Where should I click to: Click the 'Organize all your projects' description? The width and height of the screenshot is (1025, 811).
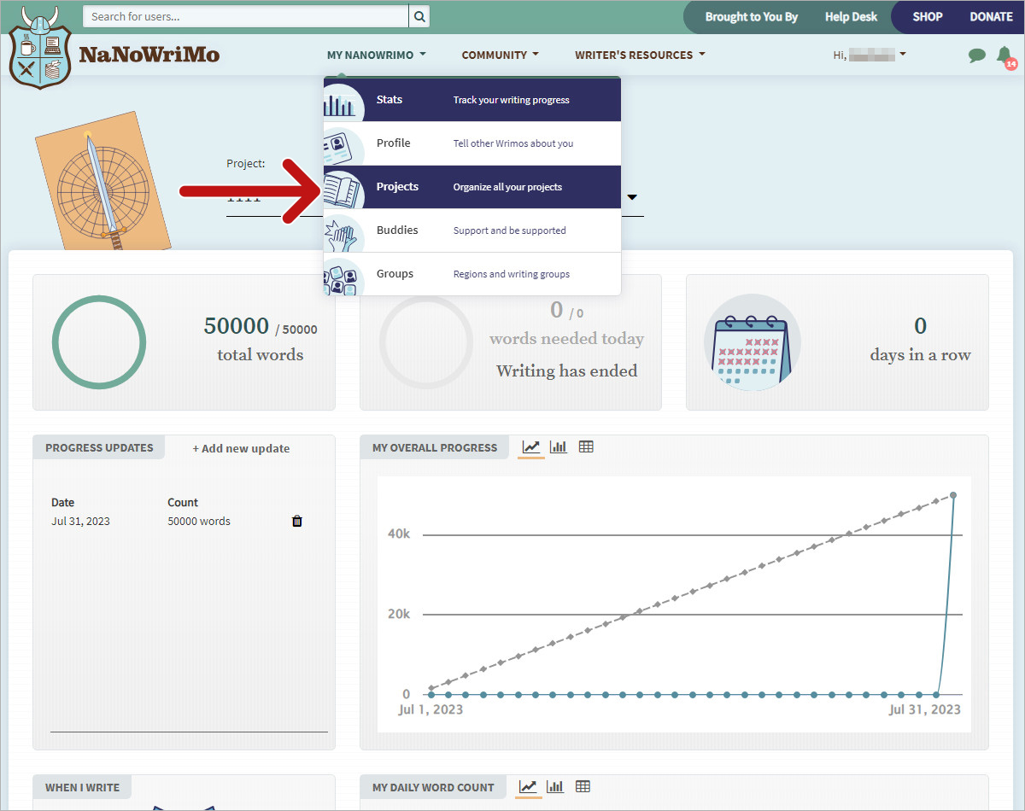507,187
